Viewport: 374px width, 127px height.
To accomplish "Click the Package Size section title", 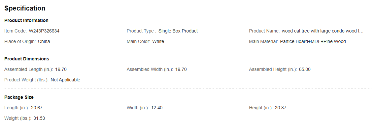I will 19,97.
